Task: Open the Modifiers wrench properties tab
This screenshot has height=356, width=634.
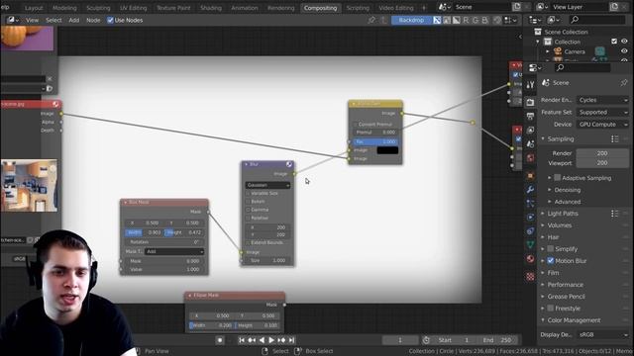Action: pos(531,189)
